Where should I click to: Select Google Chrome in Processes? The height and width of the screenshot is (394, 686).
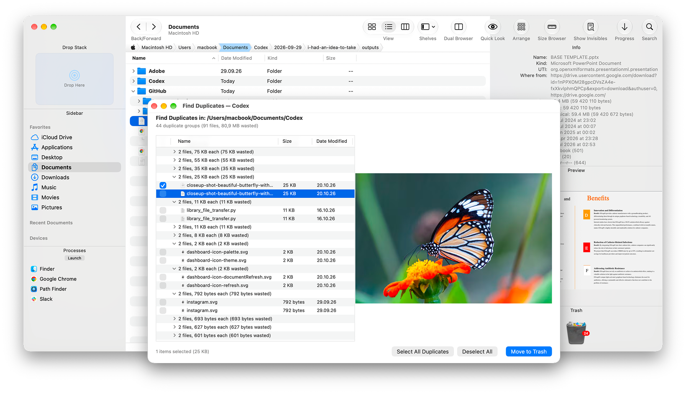[58, 279]
